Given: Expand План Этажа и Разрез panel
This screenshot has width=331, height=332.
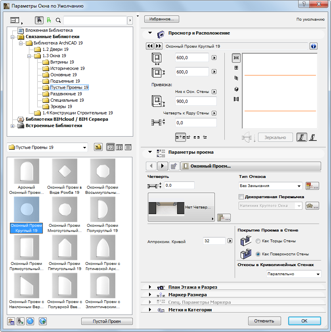Looking at the screenshot, I should click(150, 287).
